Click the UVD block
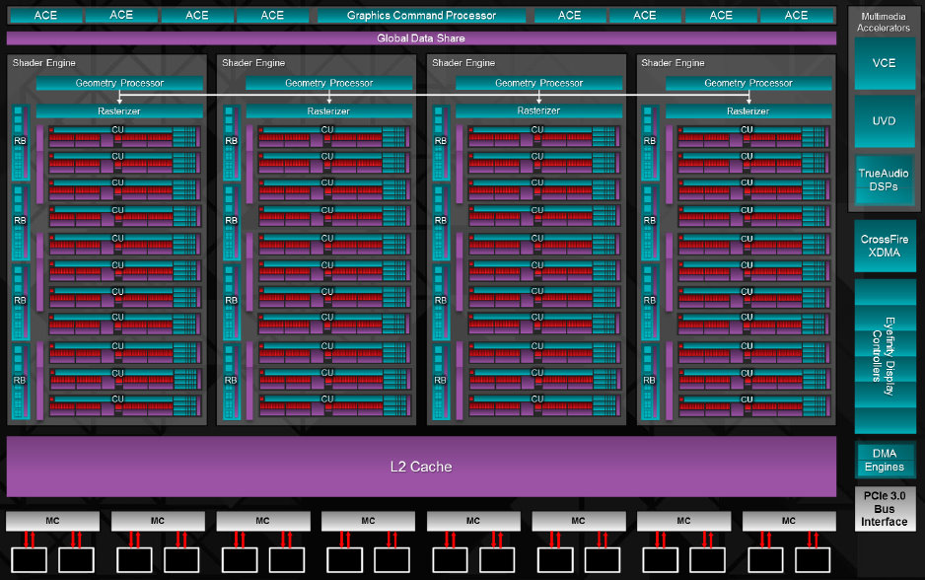Image resolution: width=925 pixels, height=580 pixels. point(884,119)
